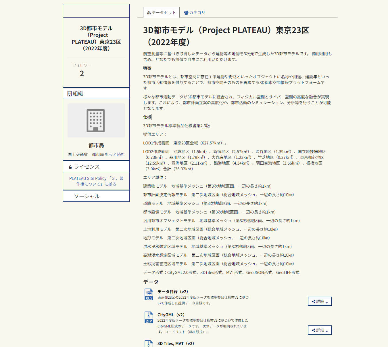Switch to the カテゴリ tab

tap(195, 12)
